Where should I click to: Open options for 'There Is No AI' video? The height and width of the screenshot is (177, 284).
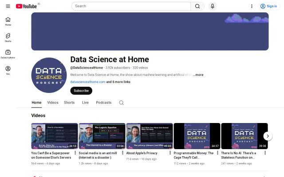coord(265,153)
